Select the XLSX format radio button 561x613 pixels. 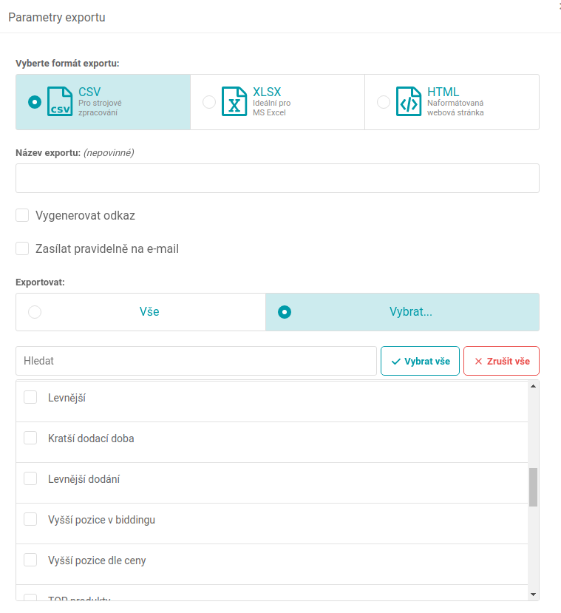click(x=209, y=102)
